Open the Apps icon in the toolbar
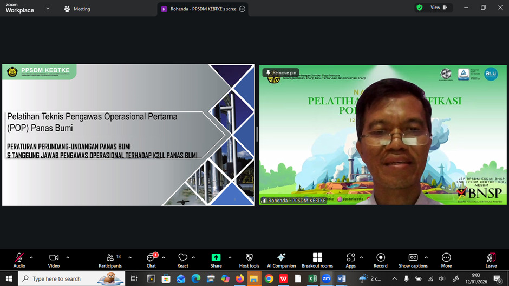The height and width of the screenshot is (286, 509). coord(351,258)
